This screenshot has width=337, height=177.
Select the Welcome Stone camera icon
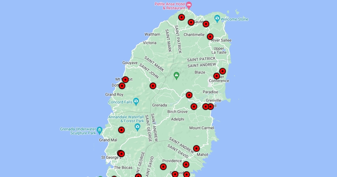[x=217, y=19]
